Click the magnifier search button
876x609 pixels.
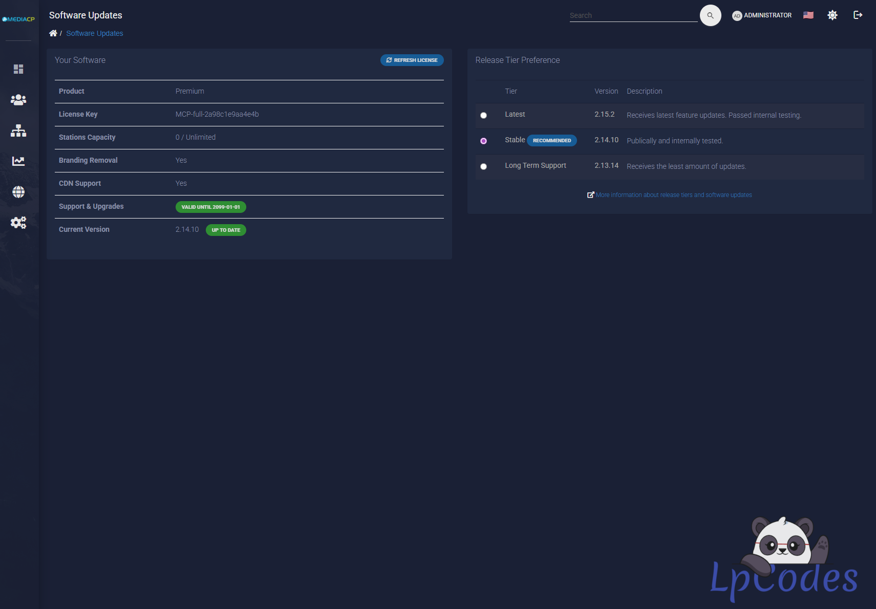(710, 15)
